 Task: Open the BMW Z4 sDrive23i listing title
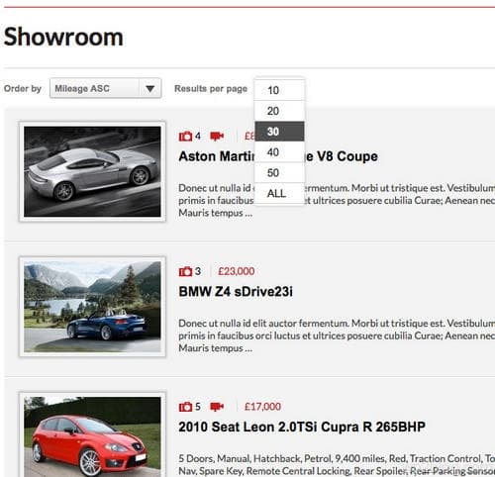point(236,292)
